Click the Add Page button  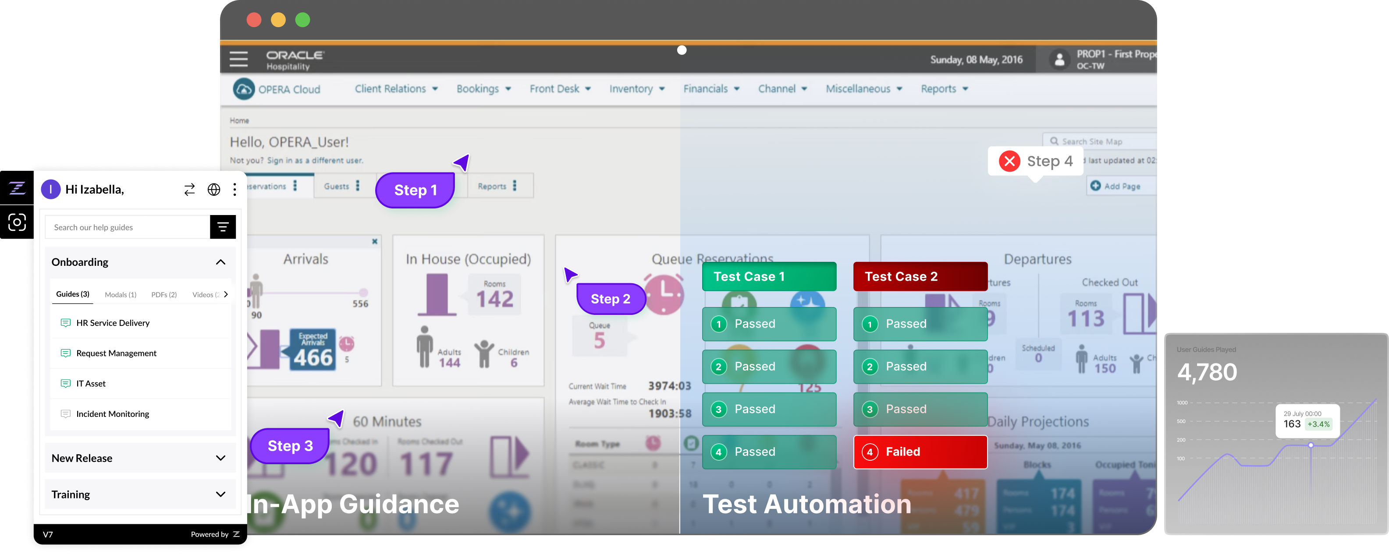point(1115,186)
